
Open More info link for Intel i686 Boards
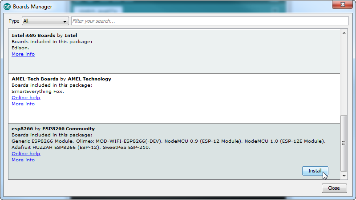point(23,54)
